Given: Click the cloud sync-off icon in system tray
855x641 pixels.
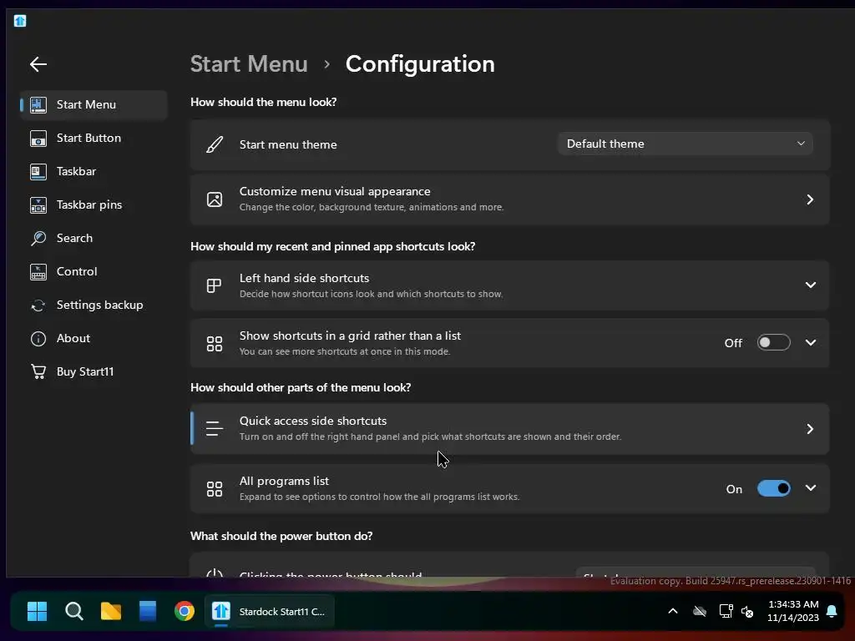Looking at the screenshot, I should click(700, 612).
